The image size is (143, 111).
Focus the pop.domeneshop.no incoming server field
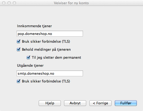pyautogui.click(x=50, y=34)
